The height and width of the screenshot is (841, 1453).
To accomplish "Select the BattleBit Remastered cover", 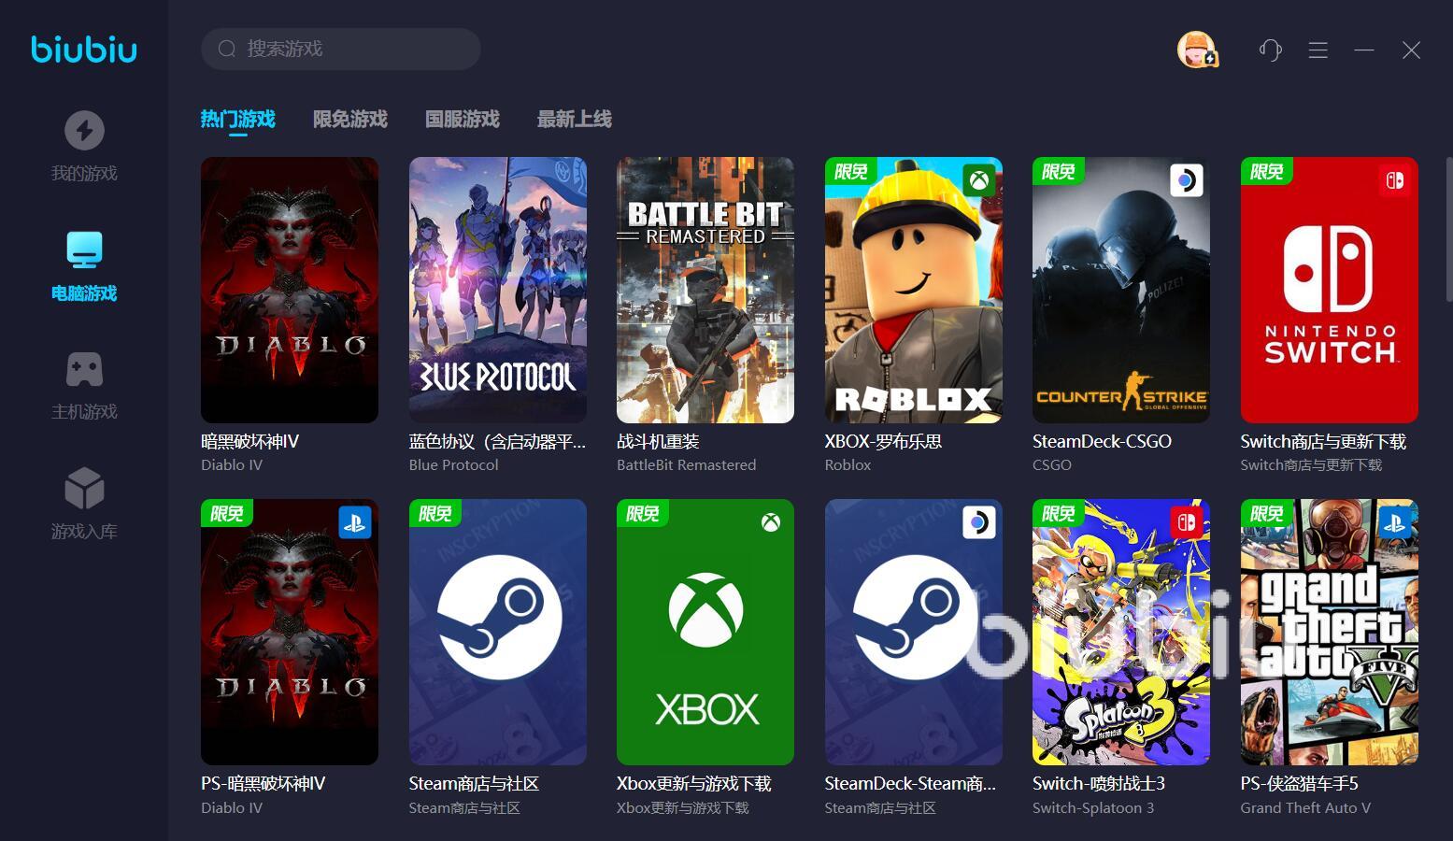I will click(x=705, y=290).
